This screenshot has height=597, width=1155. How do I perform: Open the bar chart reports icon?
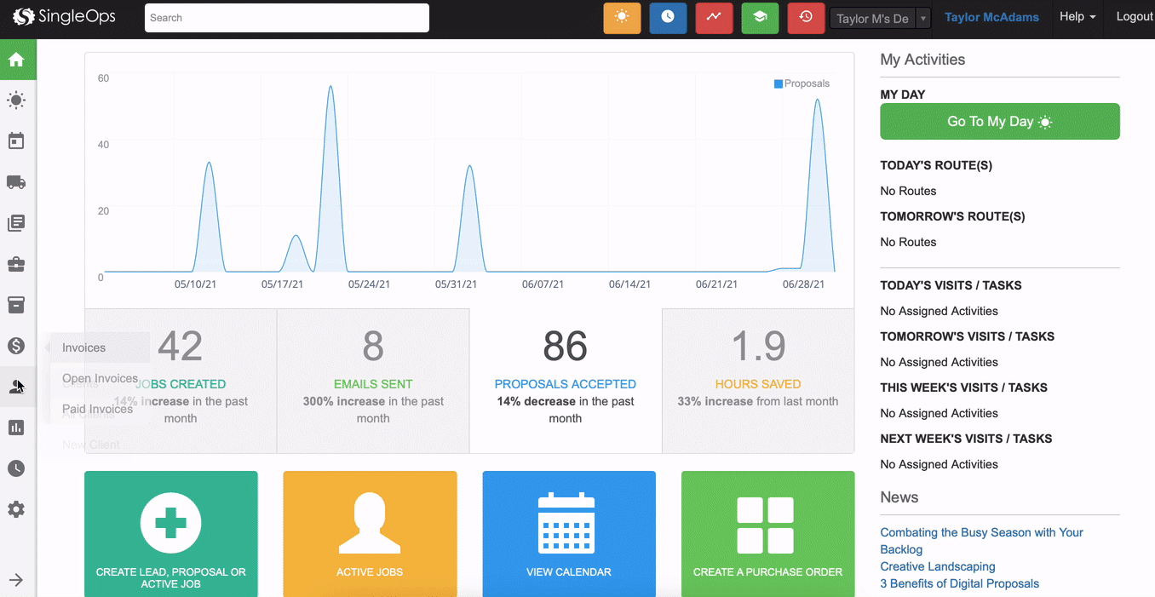coord(17,428)
